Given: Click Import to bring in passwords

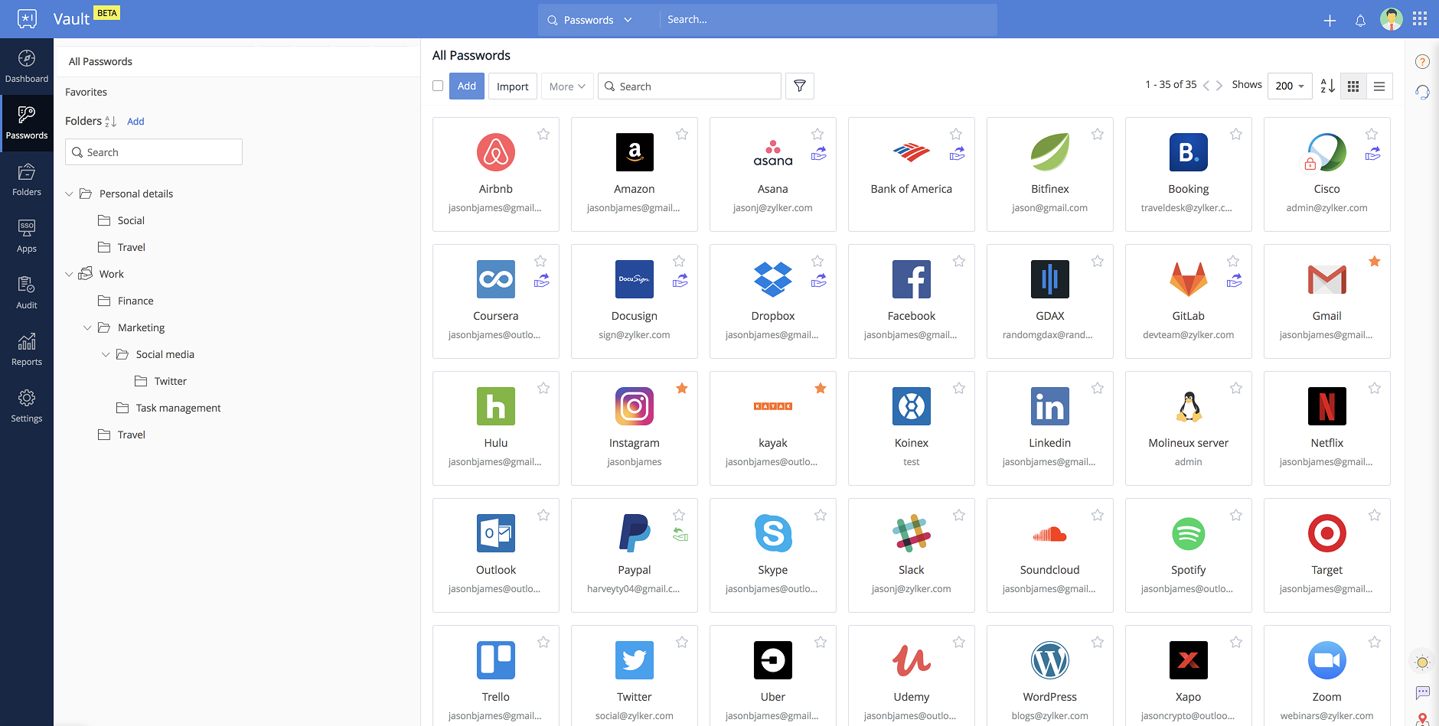Looking at the screenshot, I should click(512, 86).
